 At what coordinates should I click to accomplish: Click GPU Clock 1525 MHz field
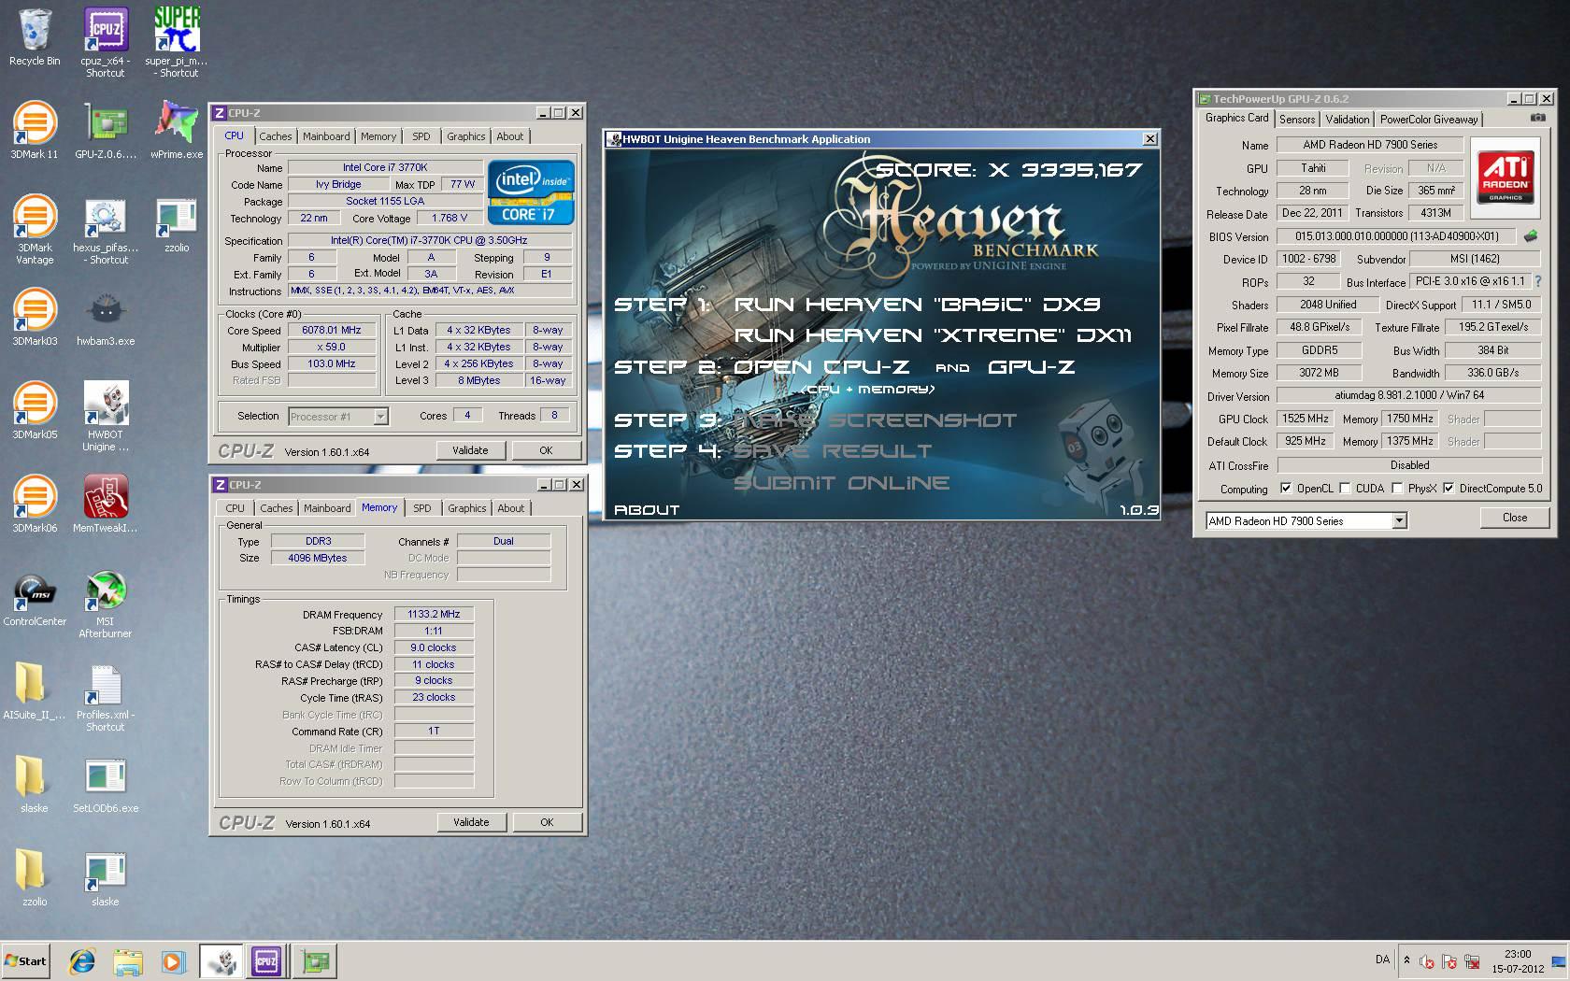(1305, 419)
